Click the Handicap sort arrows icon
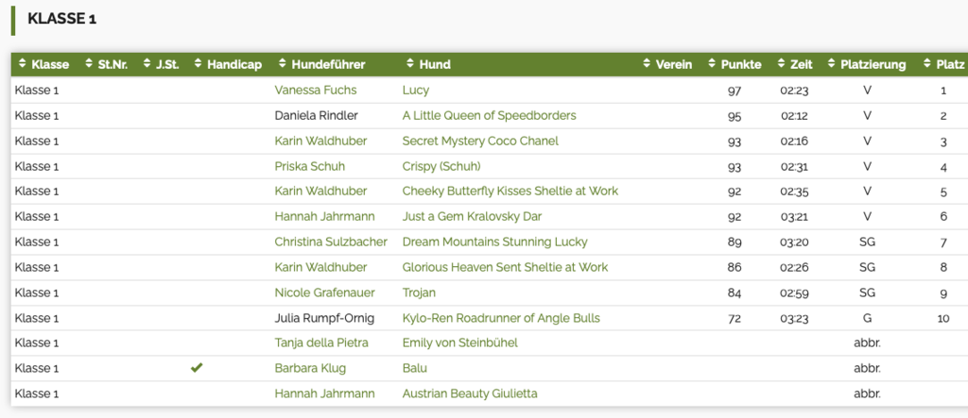 [199, 65]
